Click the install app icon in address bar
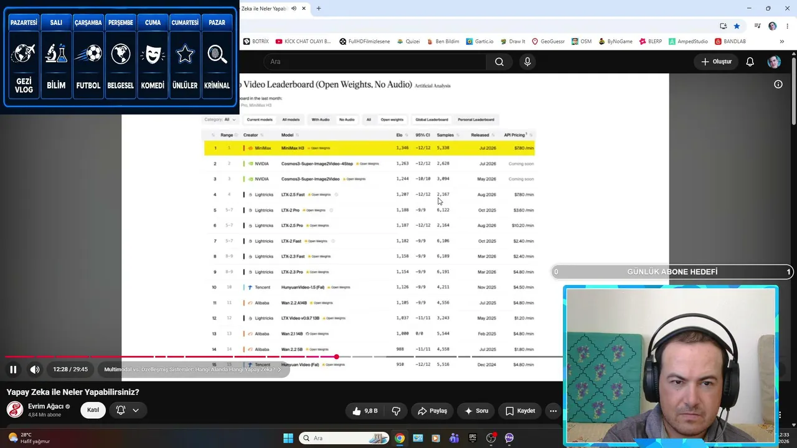The image size is (797, 448). point(723,26)
